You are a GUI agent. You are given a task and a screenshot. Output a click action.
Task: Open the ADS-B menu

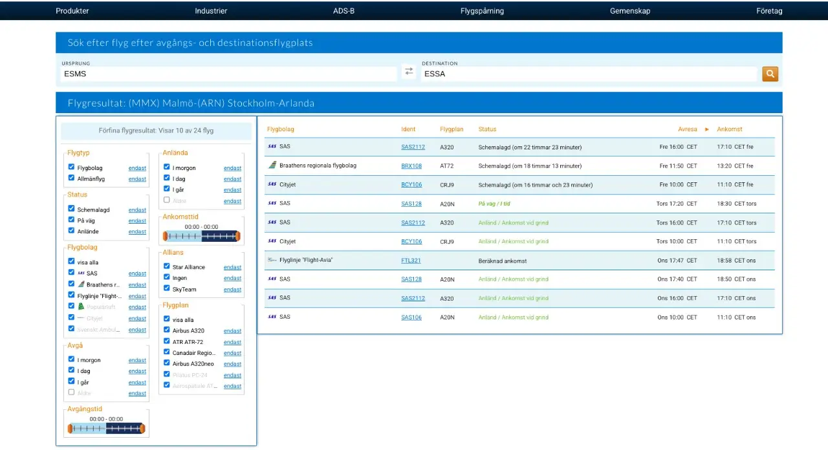343,11
